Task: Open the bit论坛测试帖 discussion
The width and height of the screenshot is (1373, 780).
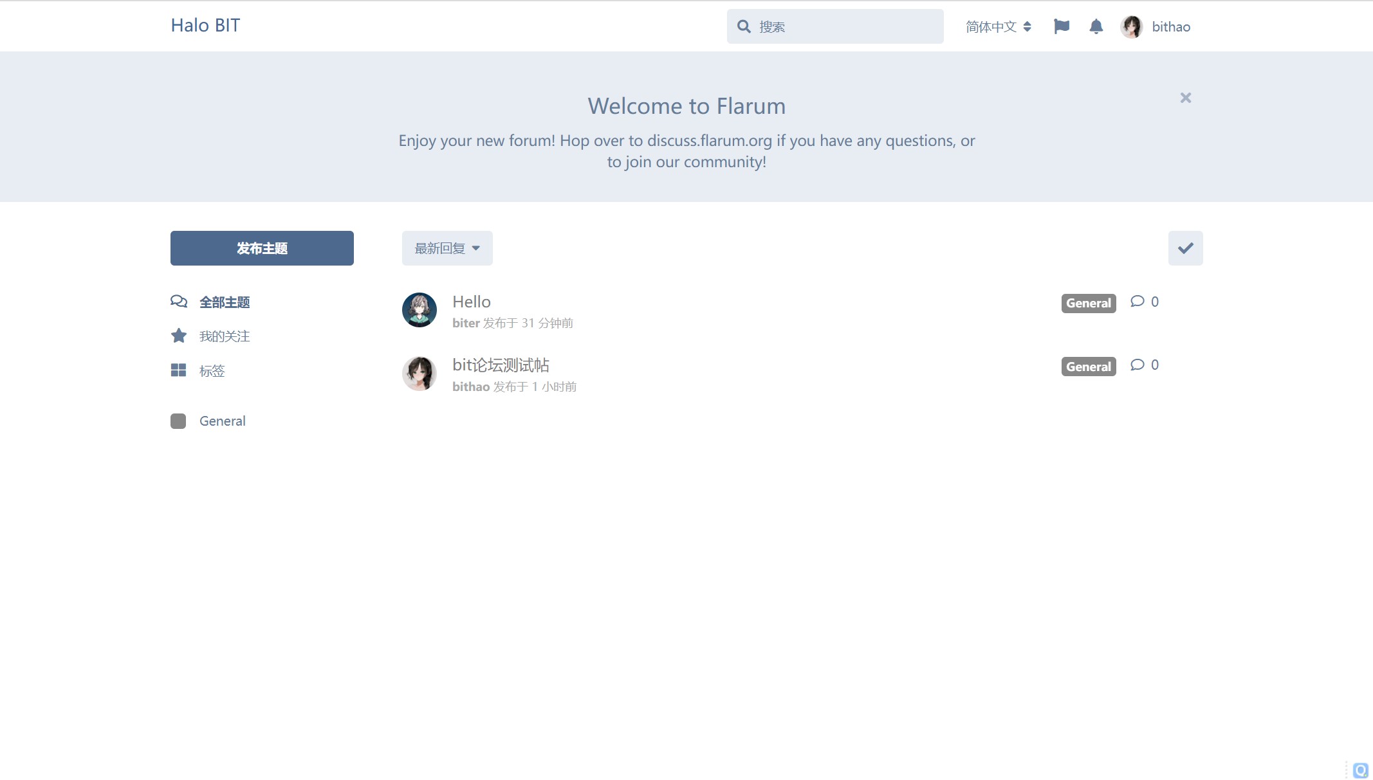Action: point(501,365)
